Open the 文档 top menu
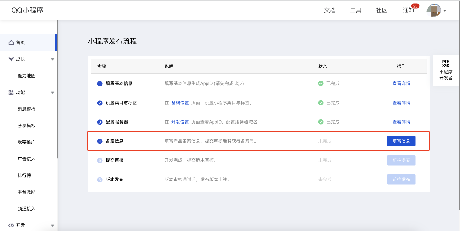This screenshot has width=460, height=231. [x=330, y=10]
